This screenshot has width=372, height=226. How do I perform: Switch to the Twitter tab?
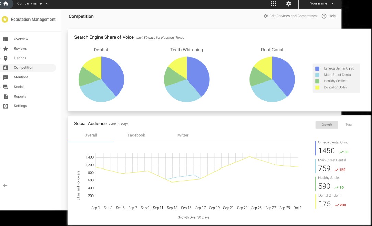pyautogui.click(x=182, y=135)
